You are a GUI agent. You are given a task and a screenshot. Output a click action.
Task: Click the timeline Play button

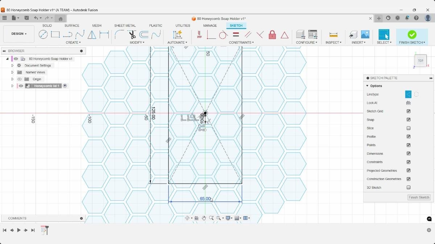point(19,230)
